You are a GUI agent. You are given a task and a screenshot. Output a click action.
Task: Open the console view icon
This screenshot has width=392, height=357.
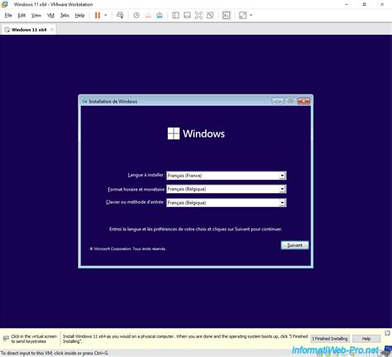(x=227, y=16)
